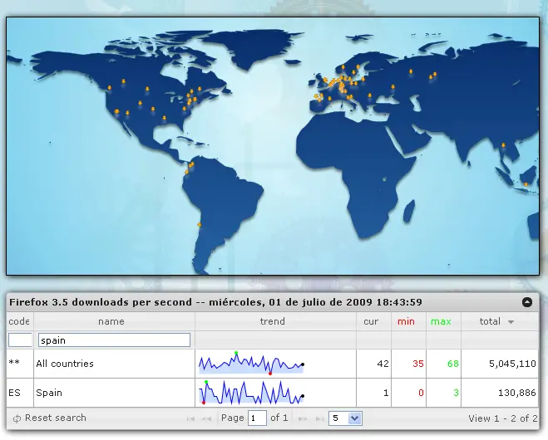The width and height of the screenshot is (548, 440).
Task: Click the max value 68
Action: coord(453,364)
